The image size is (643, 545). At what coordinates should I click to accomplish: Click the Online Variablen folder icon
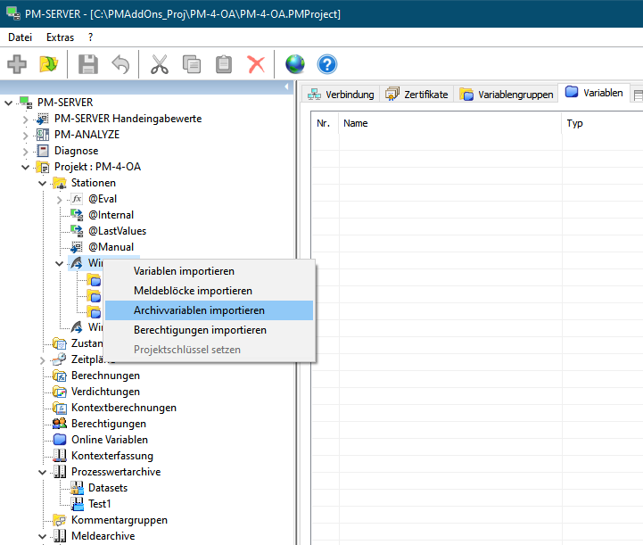[60, 439]
